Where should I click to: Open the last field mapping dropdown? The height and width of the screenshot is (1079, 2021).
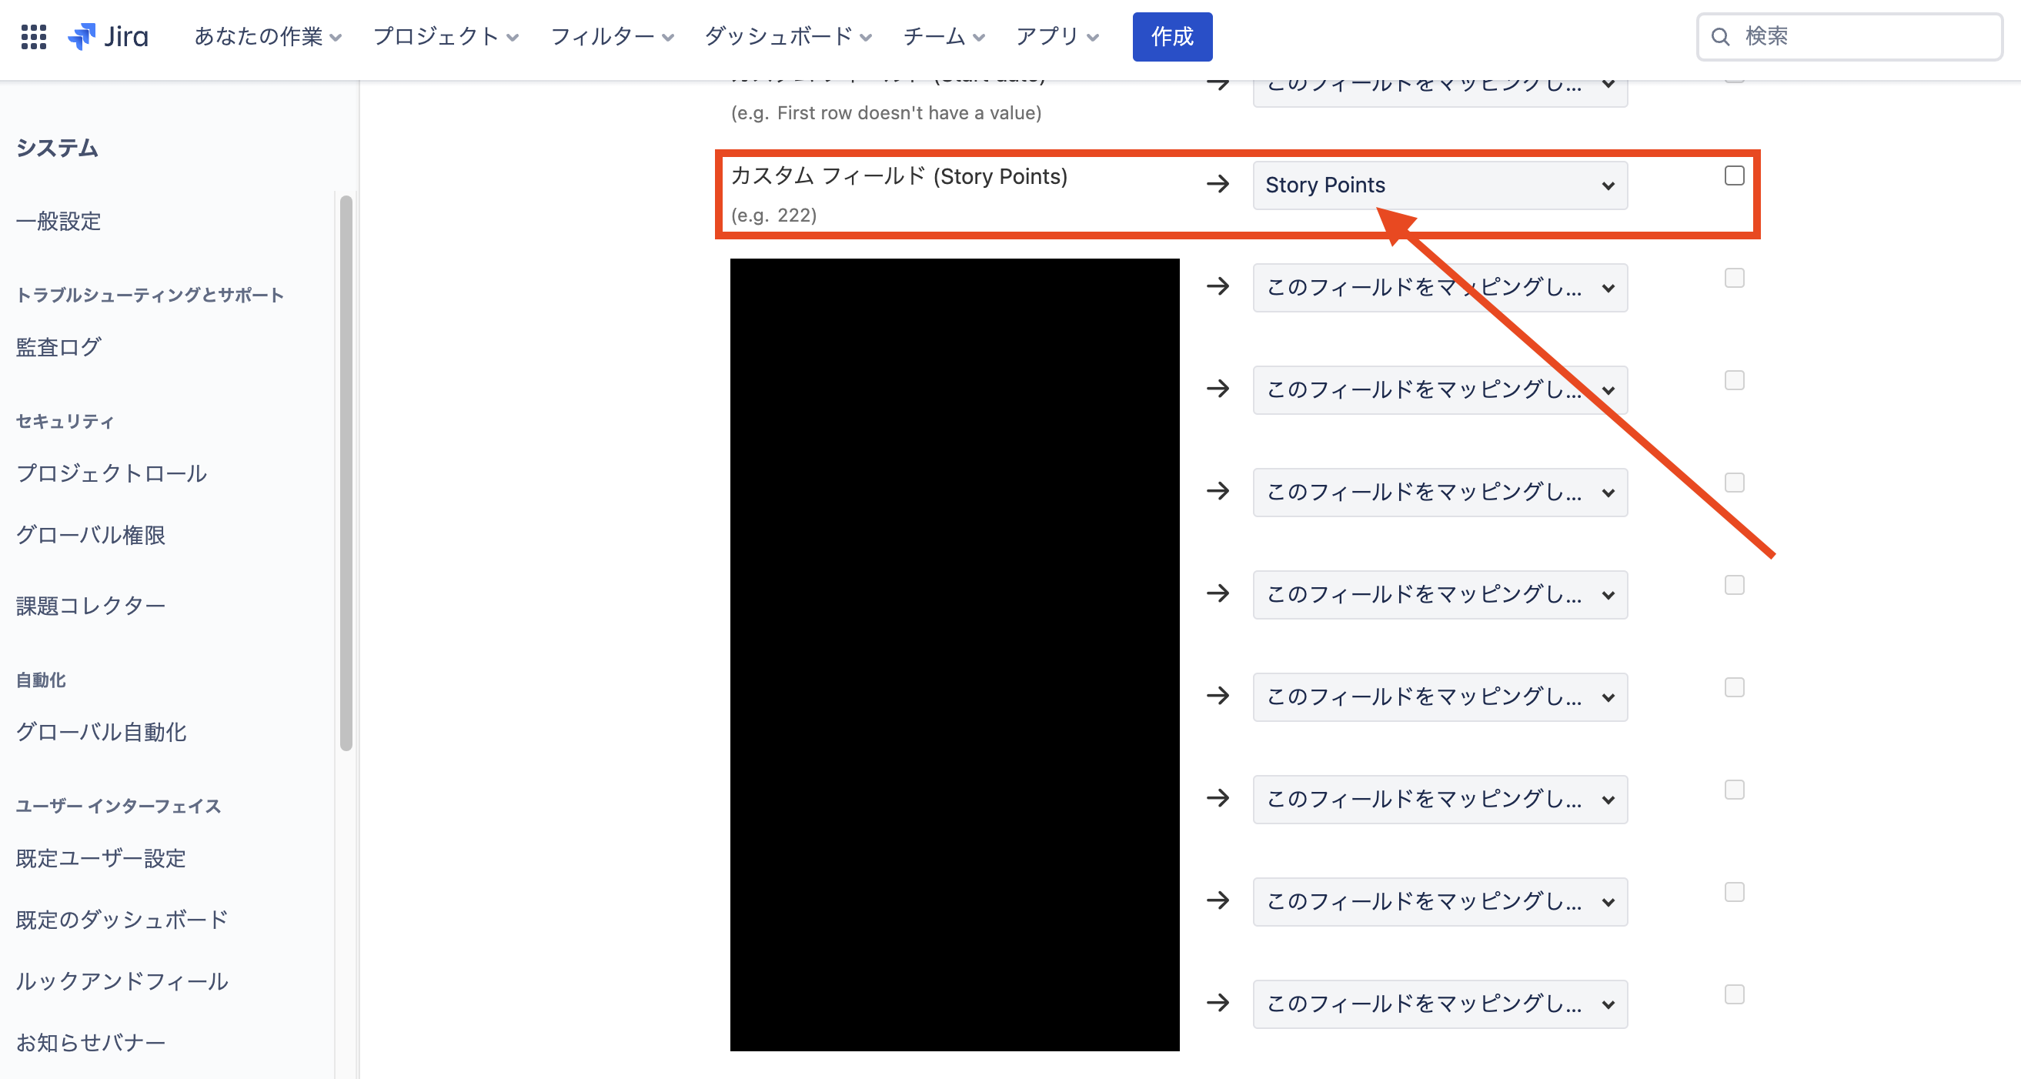point(1440,1004)
